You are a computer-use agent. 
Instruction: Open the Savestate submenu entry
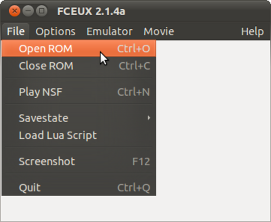[79, 118]
